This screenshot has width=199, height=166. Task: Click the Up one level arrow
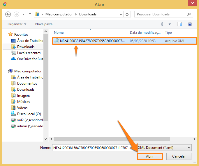click(30, 14)
